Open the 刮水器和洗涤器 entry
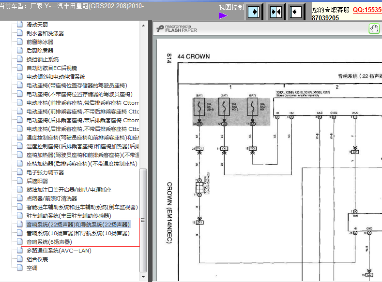This screenshot has width=382, height=282. 46,33
